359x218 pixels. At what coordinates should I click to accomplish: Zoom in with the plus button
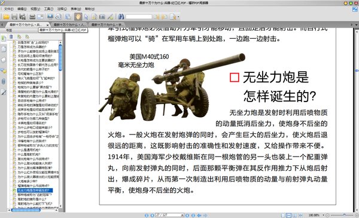tap(357, 215)
